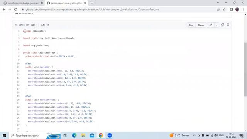The height and width of the screenshot is (139, 247).
Task: Click the testSubtract method name
Action: pos(47,100)
